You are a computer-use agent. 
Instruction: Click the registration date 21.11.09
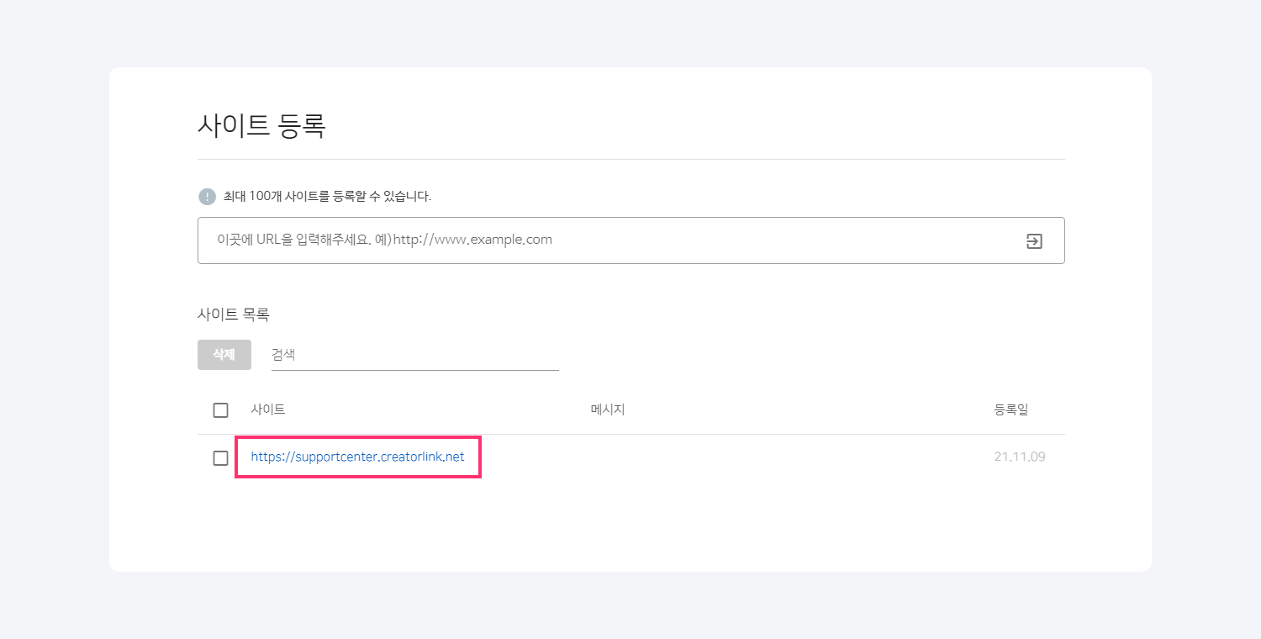point(1019,457)
